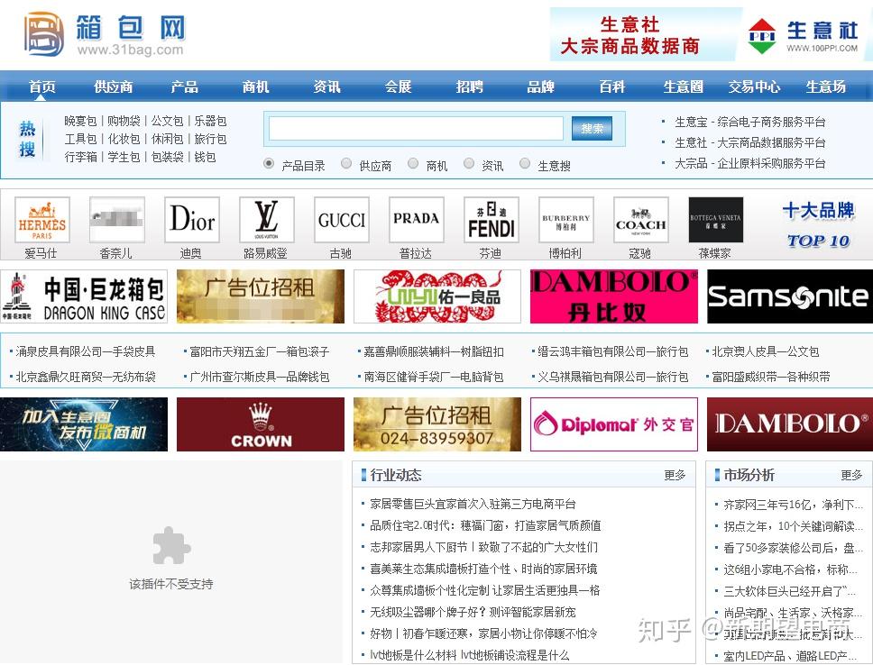873x665 pixels.
Task: Click the search text input box
Action: 417,129
